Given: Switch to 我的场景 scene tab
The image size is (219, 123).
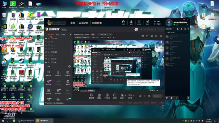Looking at the screenshot, I should (51, 34).
